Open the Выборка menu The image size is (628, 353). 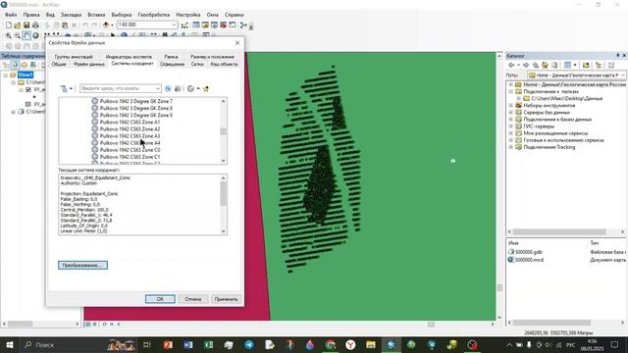coord(122,15)
